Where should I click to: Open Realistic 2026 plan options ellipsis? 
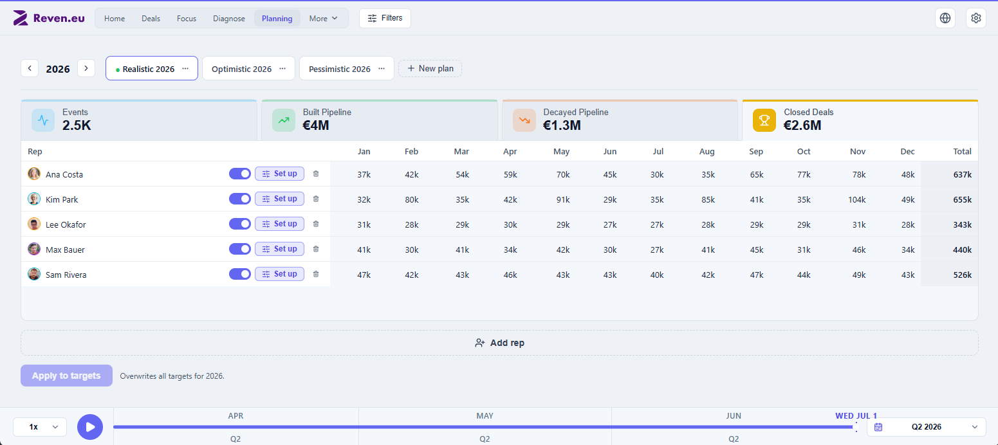click(185, 68)
